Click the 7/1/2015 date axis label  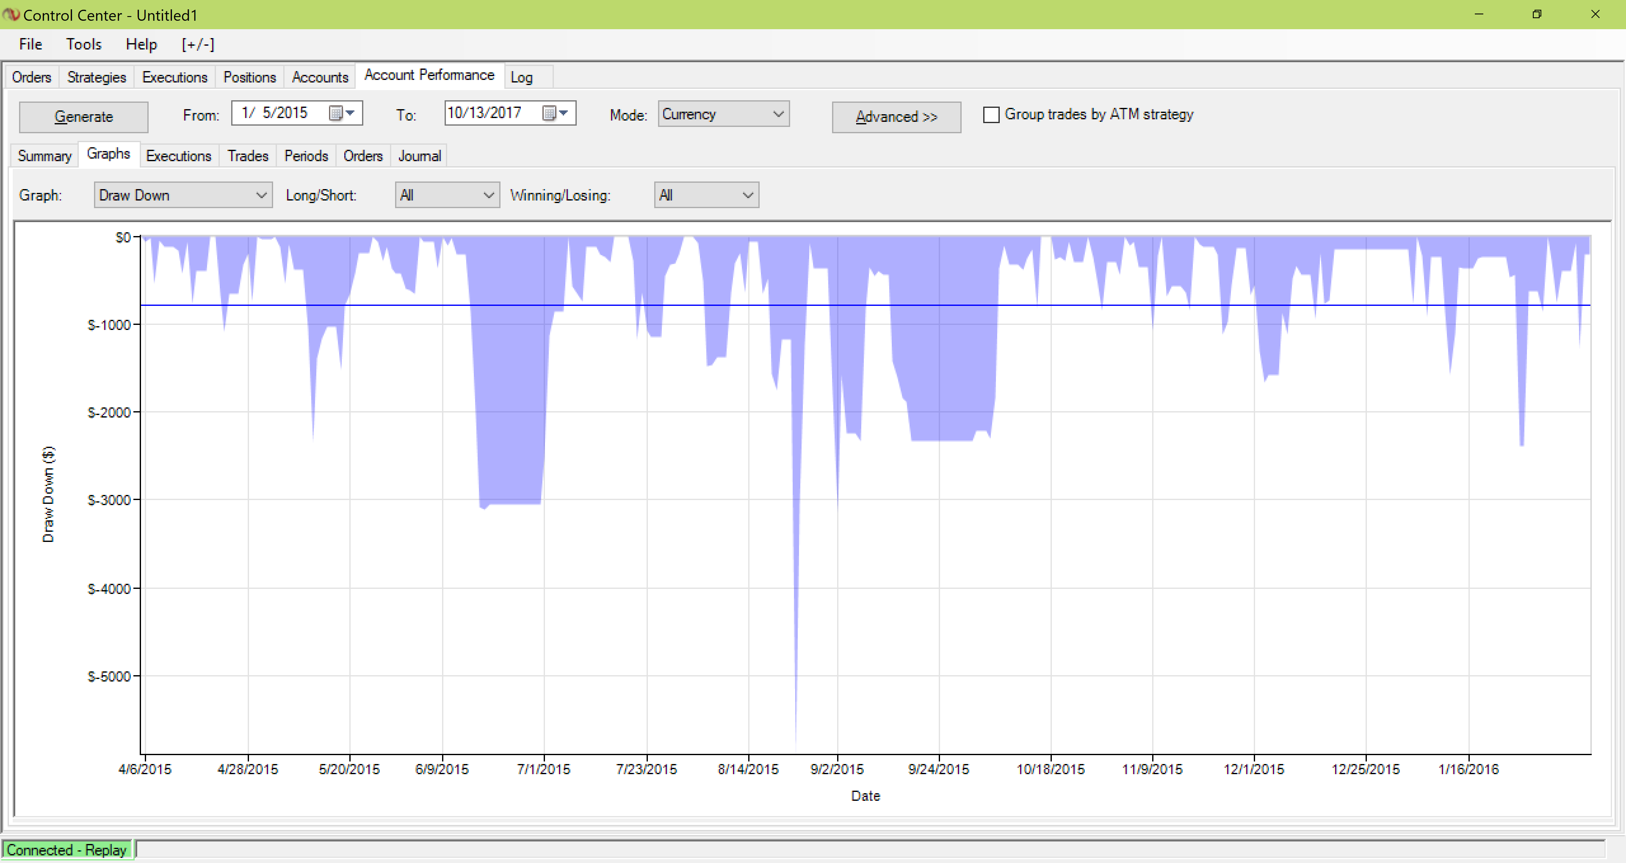pos(543,769)
